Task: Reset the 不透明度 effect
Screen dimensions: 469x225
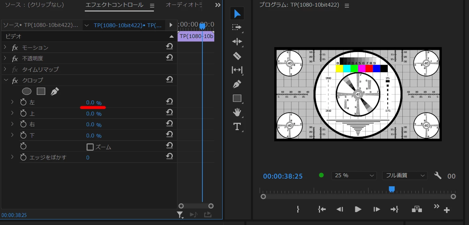Action: click(x=170, y=58)
